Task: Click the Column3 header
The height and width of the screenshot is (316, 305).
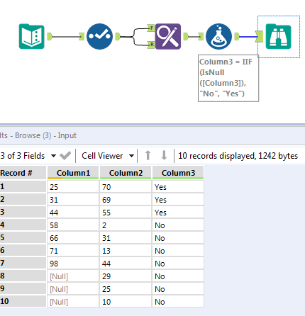Action: click(x=178, y=173)
